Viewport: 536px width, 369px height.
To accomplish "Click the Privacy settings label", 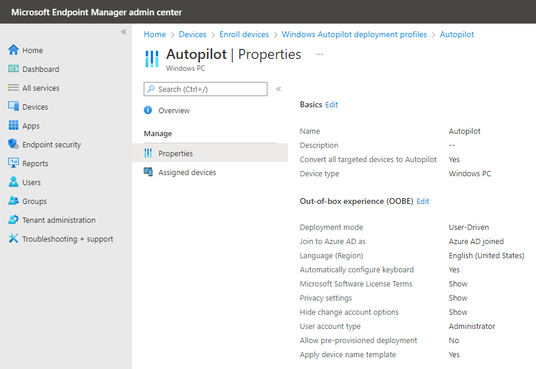I will (326, 298).
